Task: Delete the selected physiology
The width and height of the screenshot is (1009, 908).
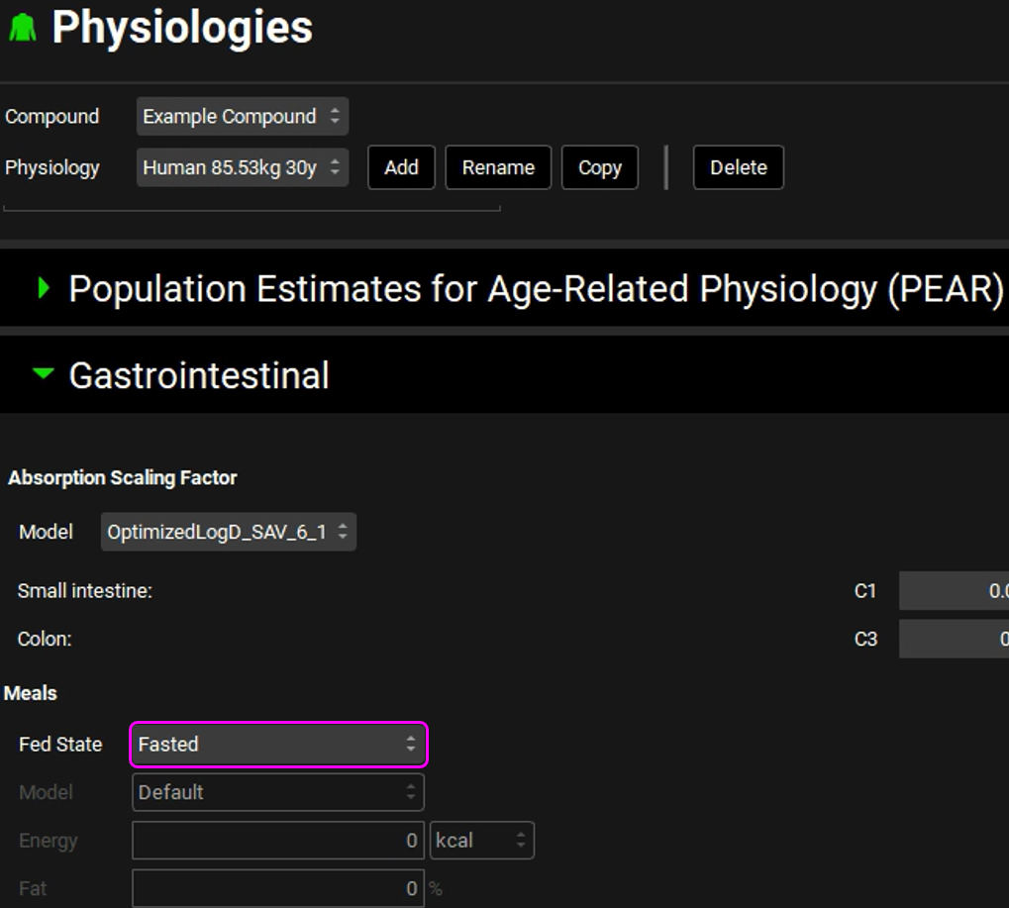Action: [738, 167]
